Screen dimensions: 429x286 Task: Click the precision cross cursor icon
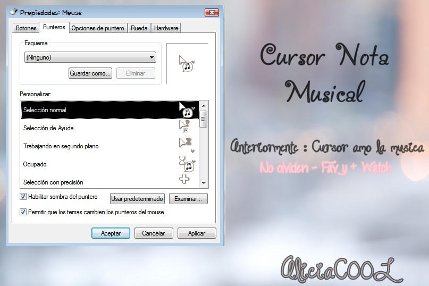[184, 179]
